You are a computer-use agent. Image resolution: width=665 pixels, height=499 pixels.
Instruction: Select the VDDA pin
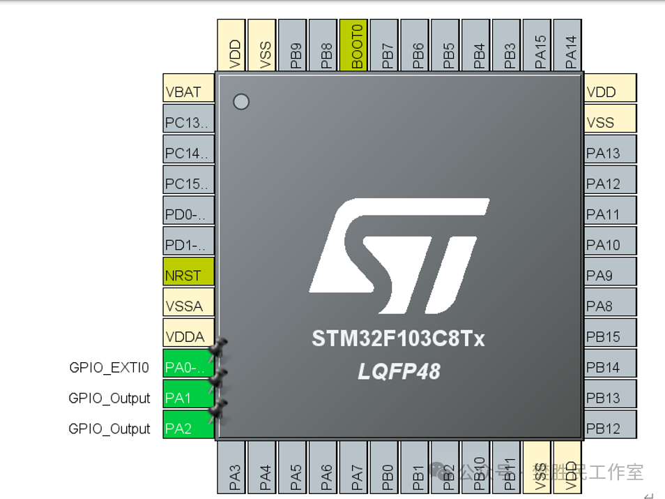tap(188, 332)
